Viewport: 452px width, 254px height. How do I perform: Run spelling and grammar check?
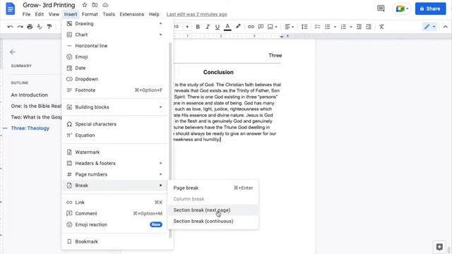pyautogui.click(x=40, y=27)
